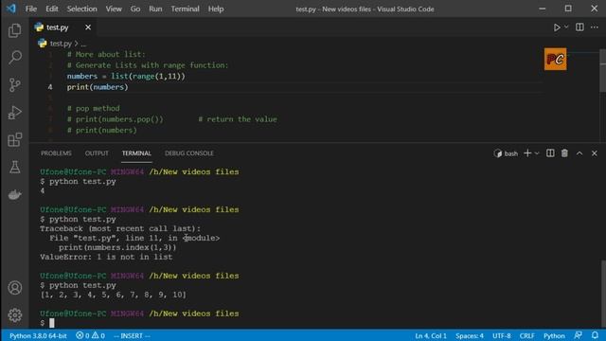
Task: Open the File menu
Action: click(x=31, y=9)
